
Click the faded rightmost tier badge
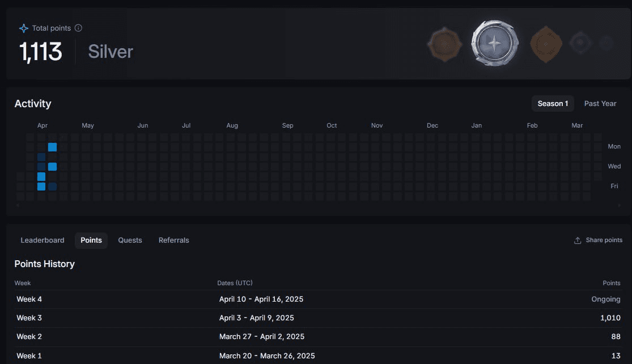click(x=606, y=43)
